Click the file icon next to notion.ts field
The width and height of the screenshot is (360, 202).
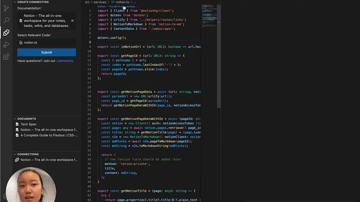[x=21, y=43]
